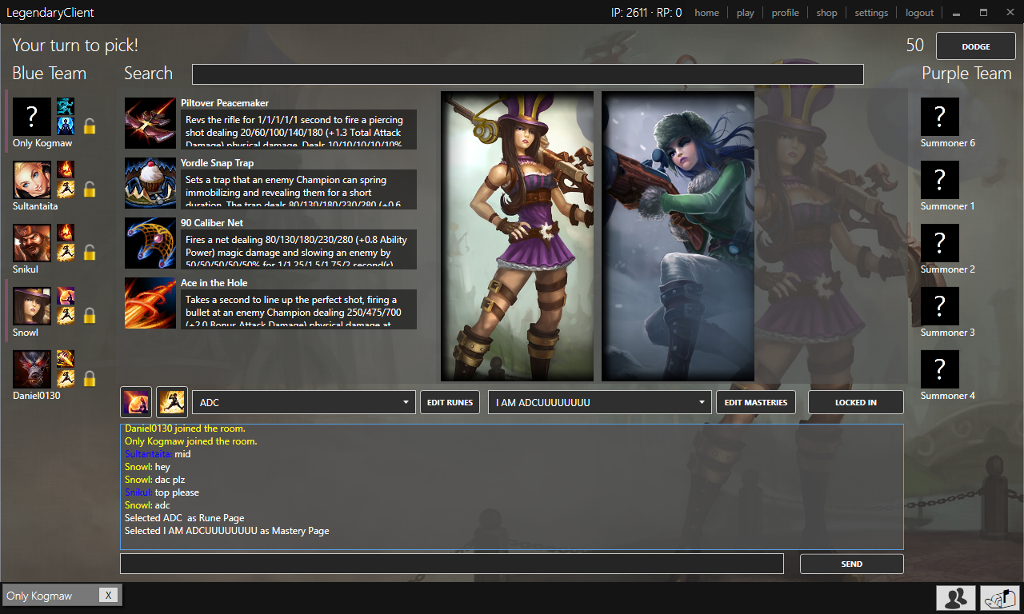Expand the ADC rune page dropdown

304,402
